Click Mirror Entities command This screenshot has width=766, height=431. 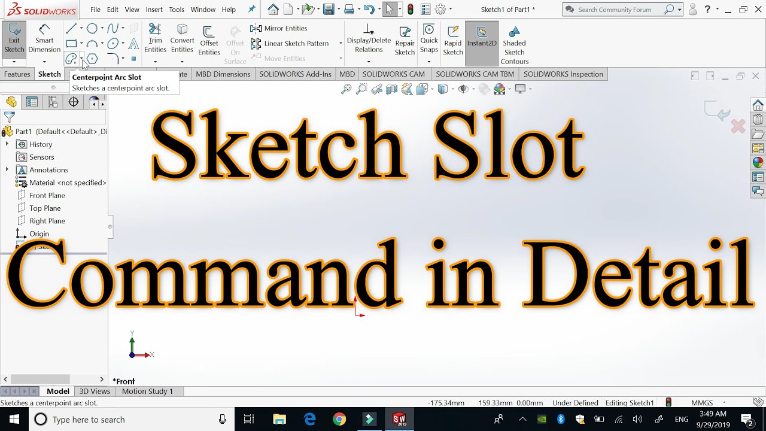click(x=279, y=28)
